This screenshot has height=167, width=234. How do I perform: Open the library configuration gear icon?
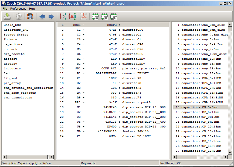click(x=19, y=17)
